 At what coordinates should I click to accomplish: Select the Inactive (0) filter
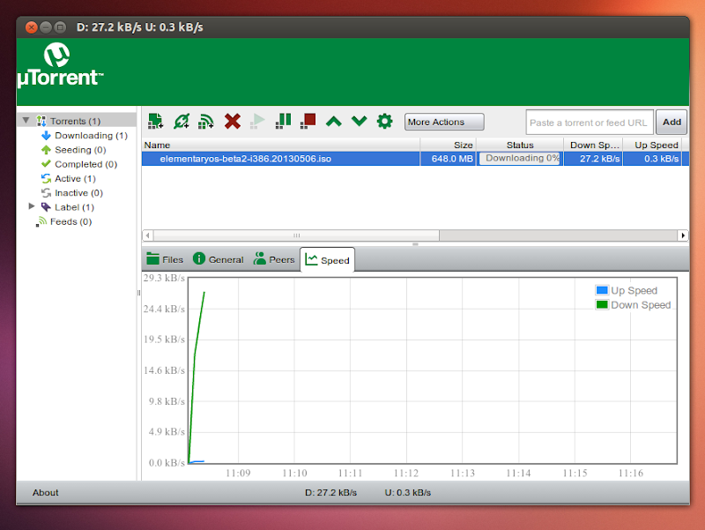tap(78, 193)
